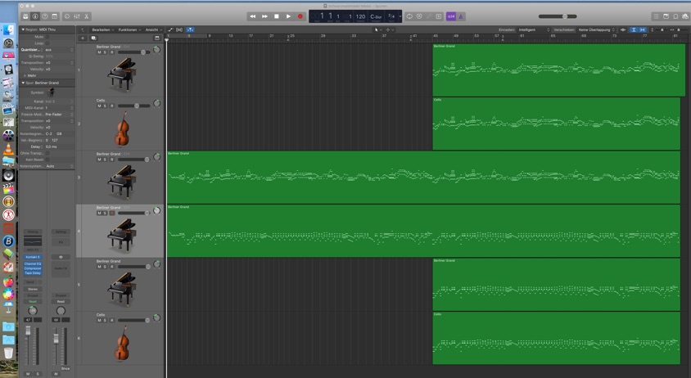Image resolution: width=691 pixels, height=378 pixels.
Task: Open the Scissors editors button in toolbar
Action: click(x=88, y=16)
